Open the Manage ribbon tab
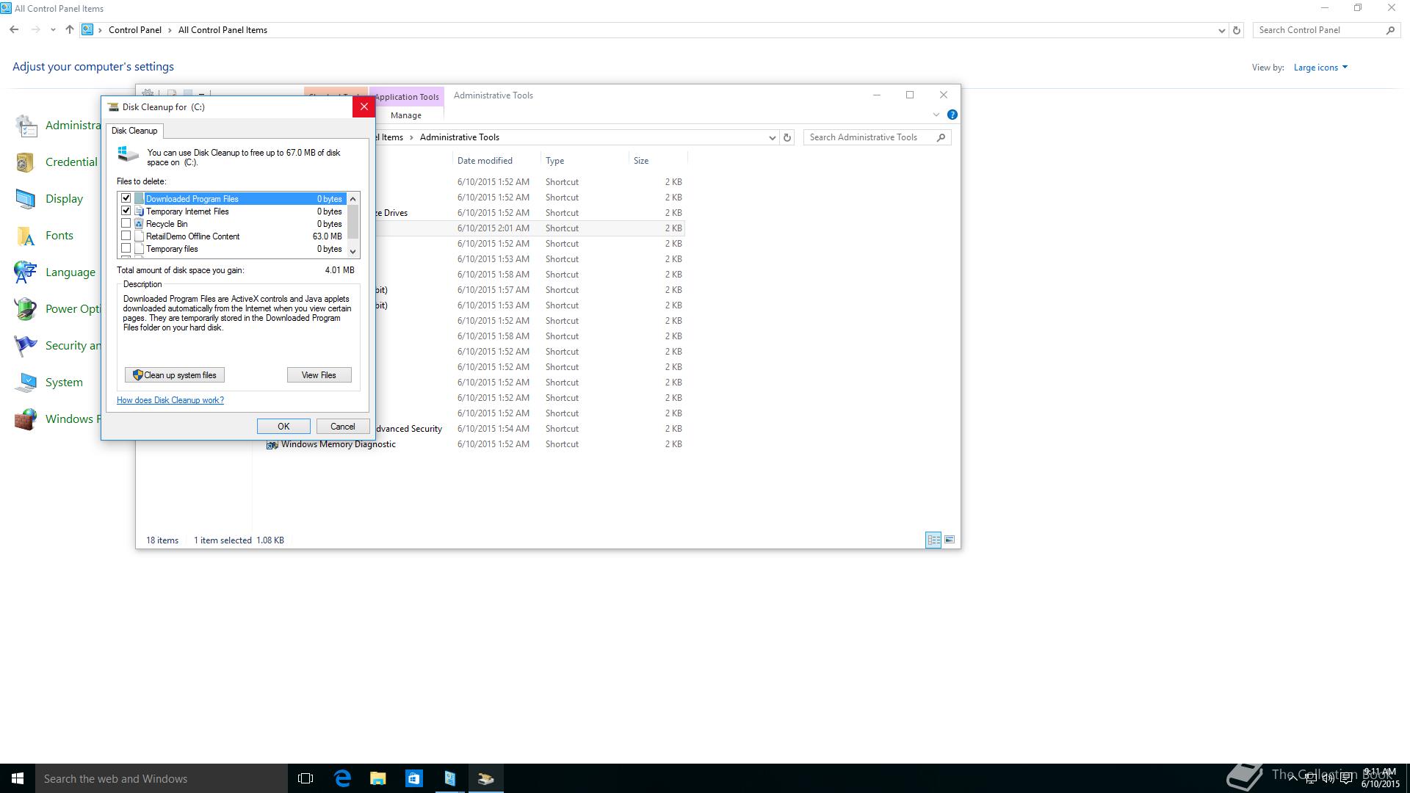This screenshot has height=793, width=1410. [x=406, y=115]
